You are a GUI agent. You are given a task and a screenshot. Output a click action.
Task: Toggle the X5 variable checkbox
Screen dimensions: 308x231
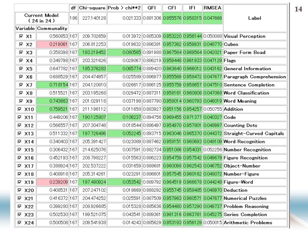click(21, 68)
